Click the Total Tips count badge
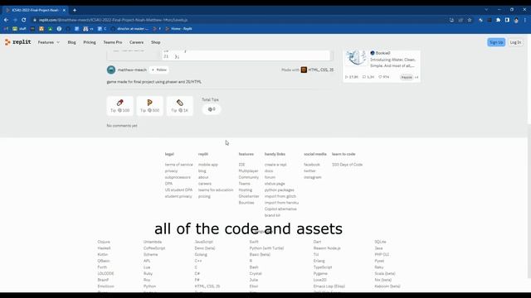 (212, 109)
